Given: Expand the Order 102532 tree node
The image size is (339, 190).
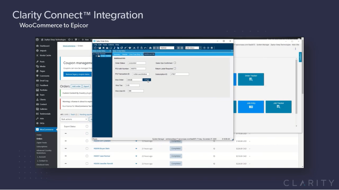Looking at the screenshot, I should pyautogui.click(x=96, y=56).
